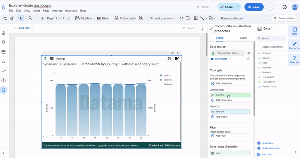Click the blue View button
The image size is (300, 158).
click(x=254, y=7)
